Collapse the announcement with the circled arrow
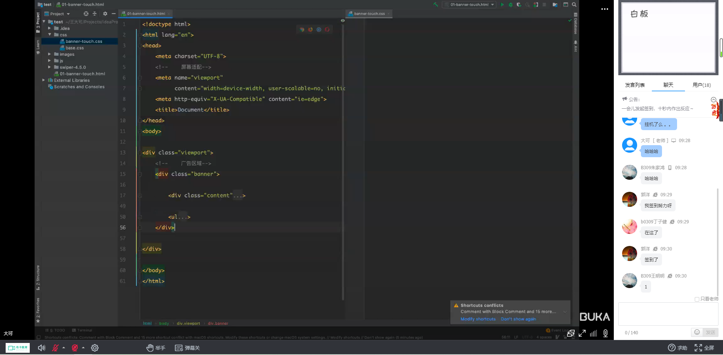The image size is (723, 355). point(713,100)
